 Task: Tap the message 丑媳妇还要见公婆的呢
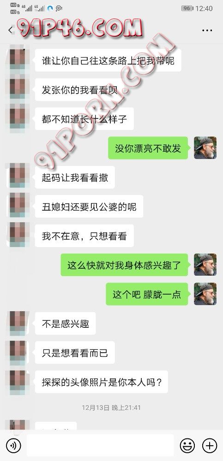pyautogui.click(x=89, y=207)
